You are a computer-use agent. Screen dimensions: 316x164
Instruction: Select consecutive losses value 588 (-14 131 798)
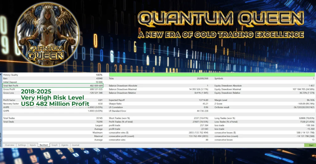coord(305,133)
